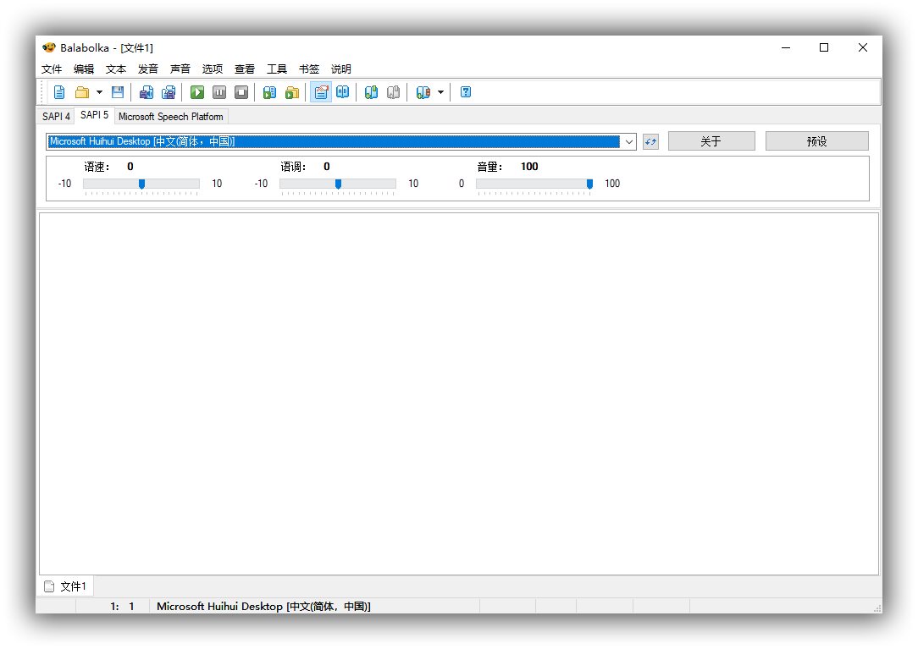
Task: Add bookmark using book with green plus icon
Action: pos(371,92)
